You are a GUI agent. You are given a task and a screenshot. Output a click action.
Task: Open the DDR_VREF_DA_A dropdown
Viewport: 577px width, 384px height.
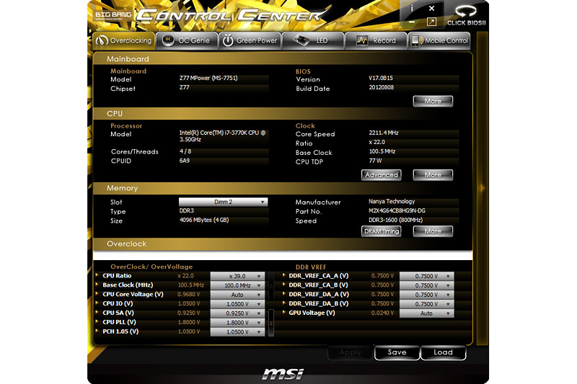click(x=426, y=295)
